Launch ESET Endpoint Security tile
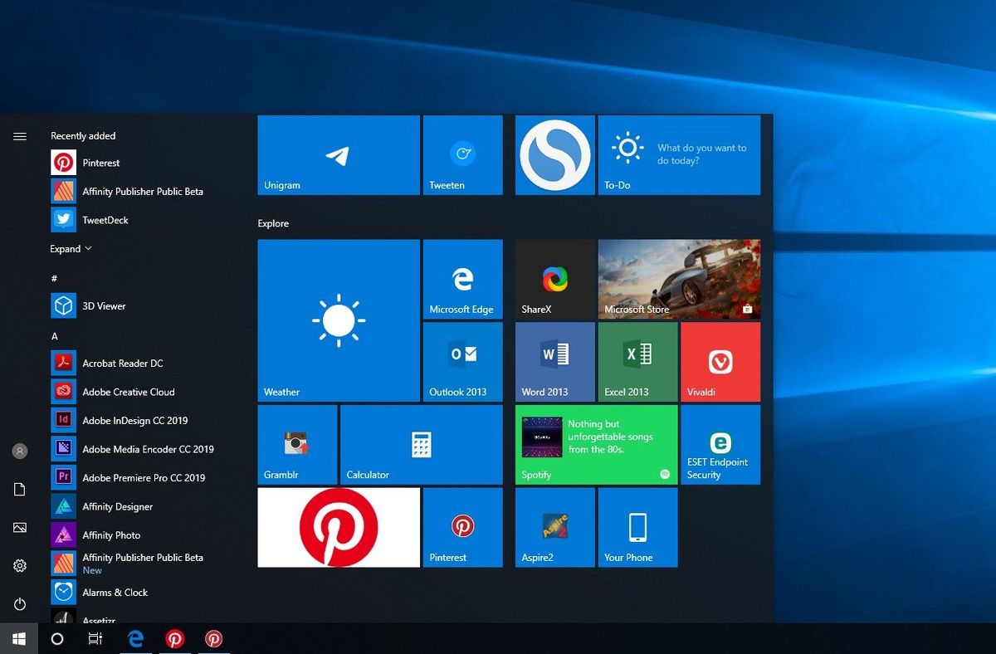The image size is (996, 654). [720, 444]
